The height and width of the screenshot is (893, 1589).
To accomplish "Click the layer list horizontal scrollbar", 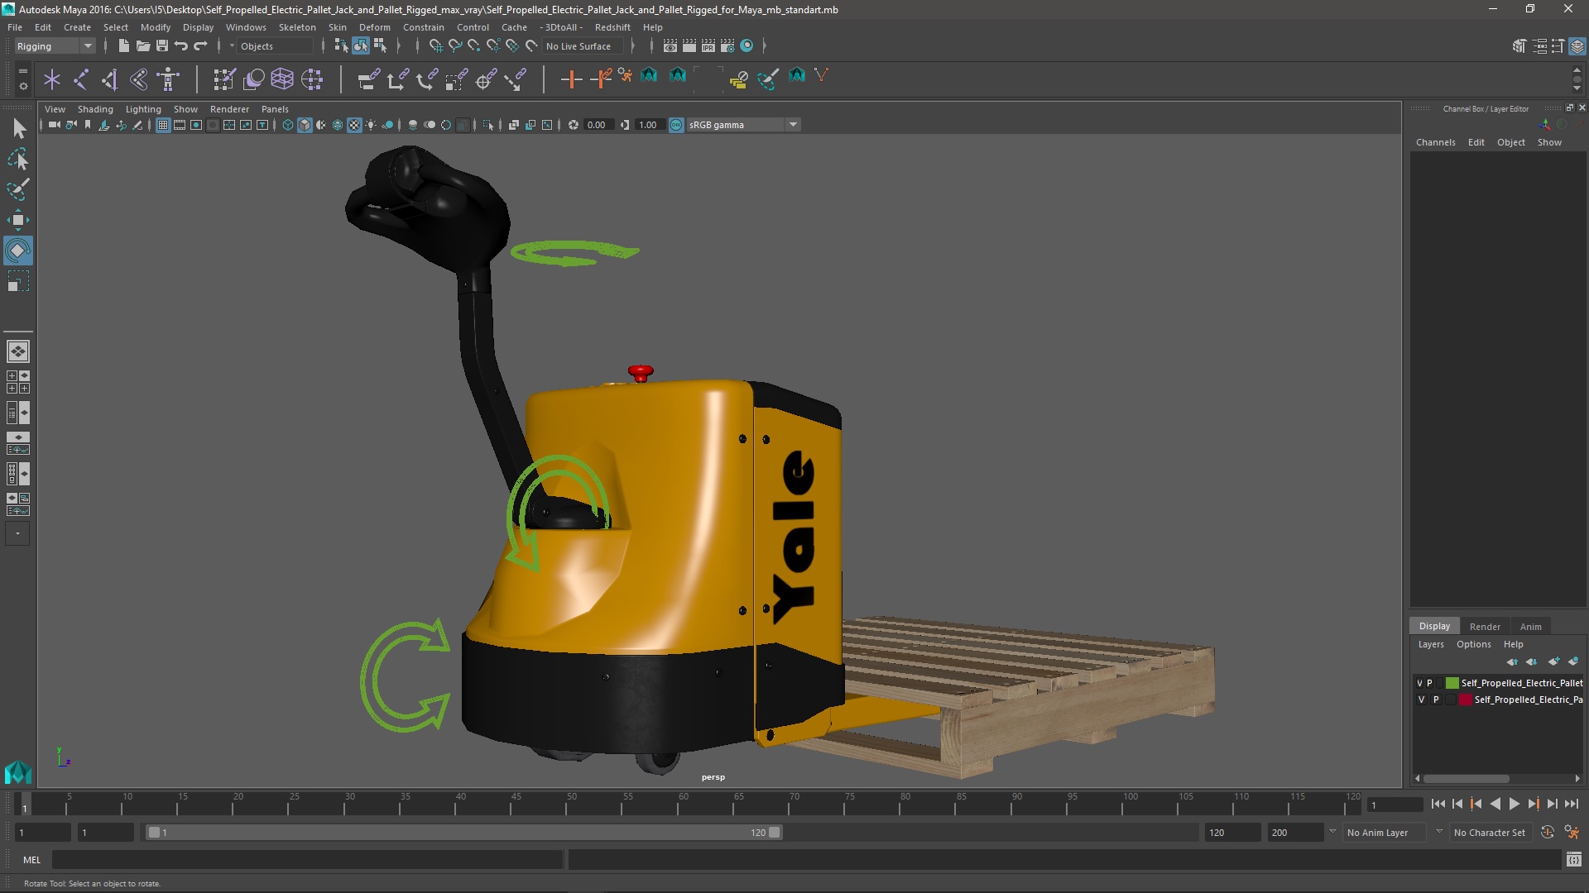I will 1466,779.
